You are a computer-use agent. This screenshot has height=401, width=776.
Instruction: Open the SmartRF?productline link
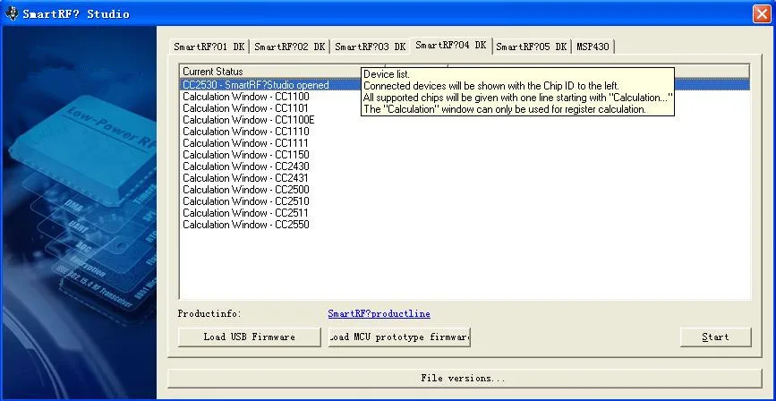(379, 313)
